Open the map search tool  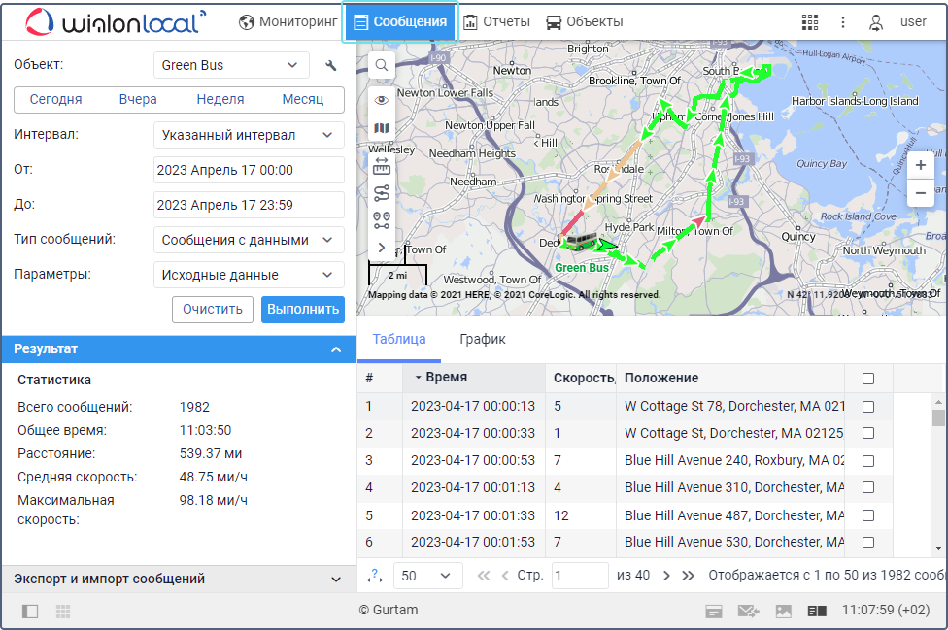(382, 65)
